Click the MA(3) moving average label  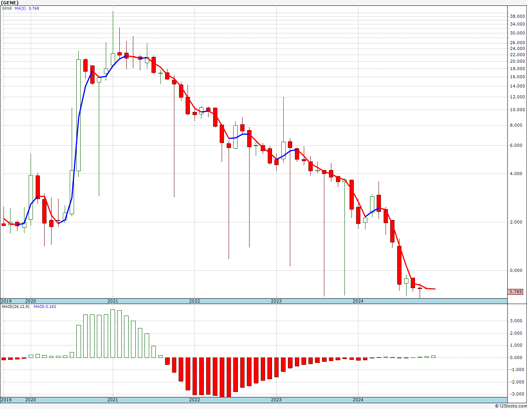tap(21, 9)
